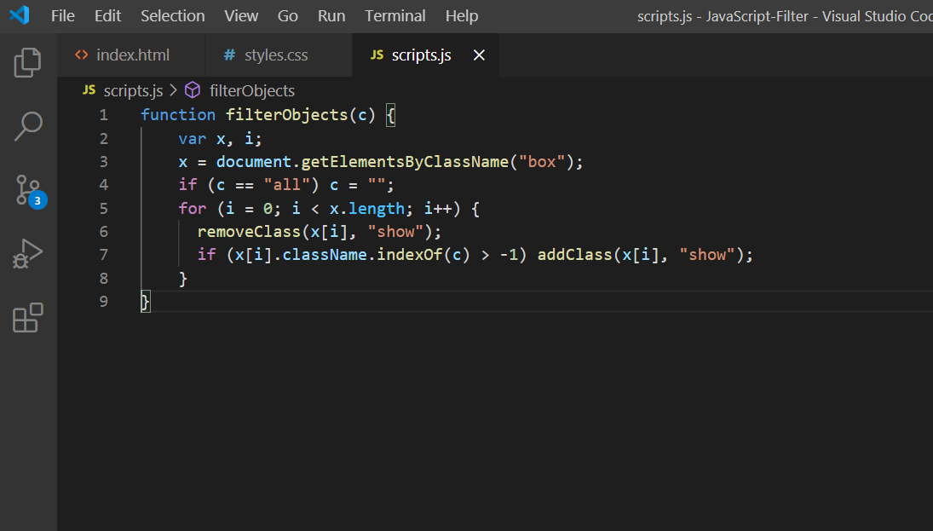Open the Help menu
This screenshot has height=531, width=933.
pos(461,15)
